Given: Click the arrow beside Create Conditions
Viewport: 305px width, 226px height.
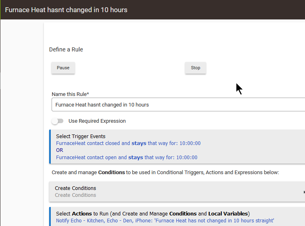Looking at the screenshot, I should click(x=303, y=192).
